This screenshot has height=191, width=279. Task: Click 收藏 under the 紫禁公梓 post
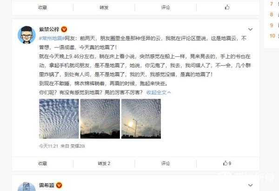(43, 164)
